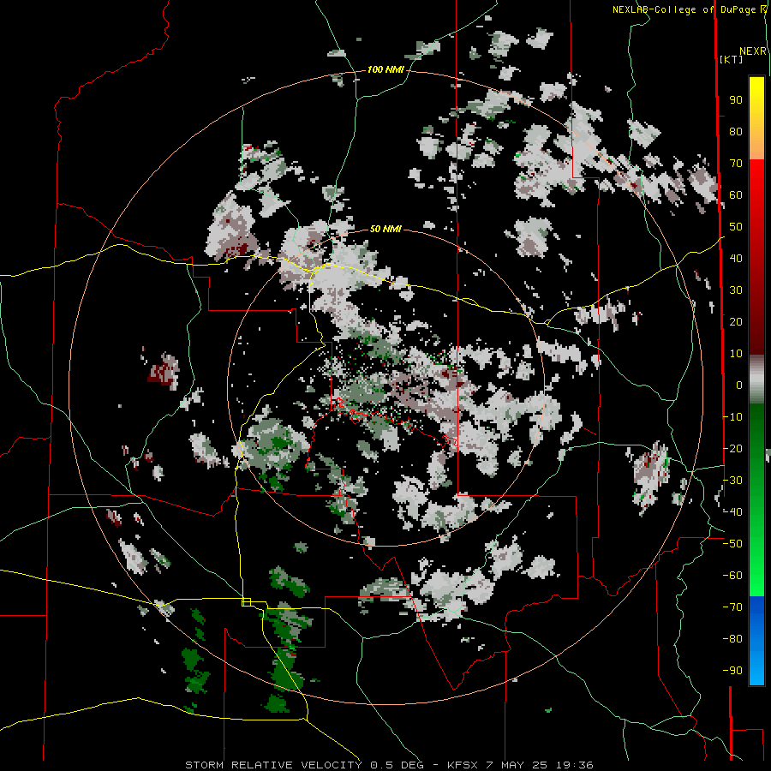771x771 pixels.
Task: Click the "-50" tick label on the scale
Action: coord(733,544)
